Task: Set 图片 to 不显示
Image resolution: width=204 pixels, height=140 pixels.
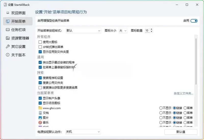Action: tap(161, 118)
